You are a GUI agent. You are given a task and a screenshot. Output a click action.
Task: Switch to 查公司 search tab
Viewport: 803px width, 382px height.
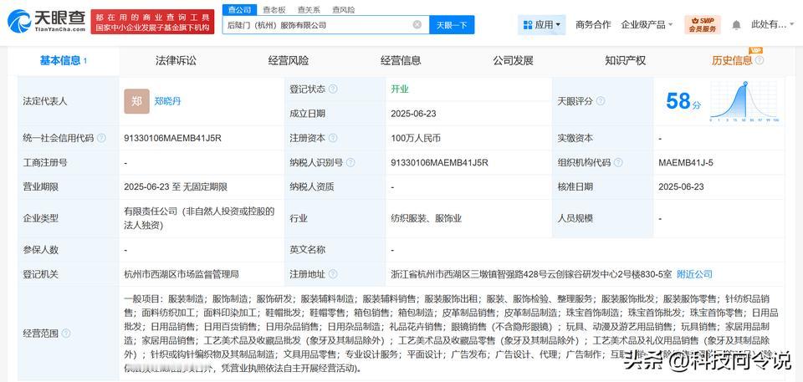(240, 9)
